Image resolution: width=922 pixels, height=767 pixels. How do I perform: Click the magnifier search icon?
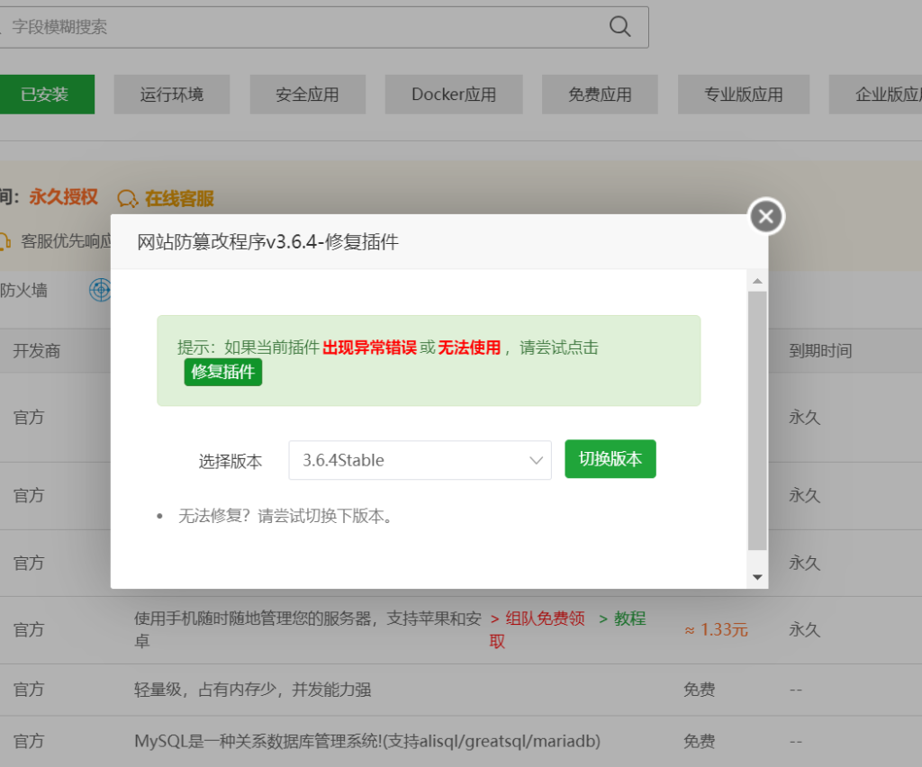click(619, 27)
